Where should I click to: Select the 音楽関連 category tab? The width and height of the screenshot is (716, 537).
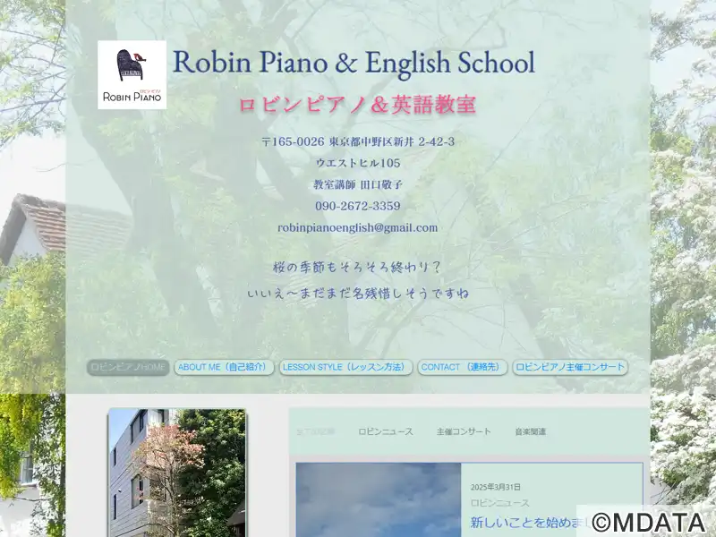[530, 431]
